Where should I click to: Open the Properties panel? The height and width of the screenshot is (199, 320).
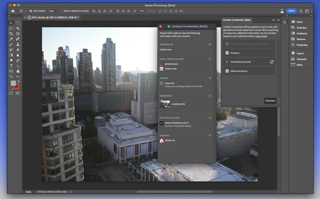click(x=302, y=45)
